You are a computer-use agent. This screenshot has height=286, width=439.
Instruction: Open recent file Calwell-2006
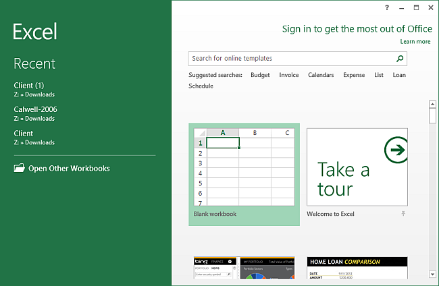point(34,109)
